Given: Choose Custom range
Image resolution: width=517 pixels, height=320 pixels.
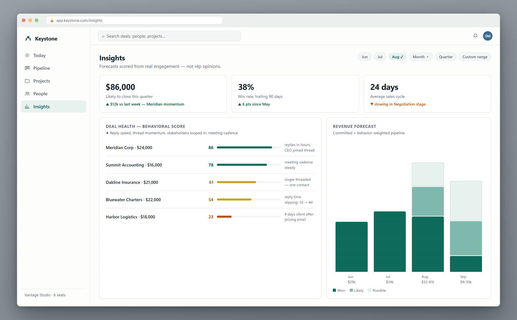Looking at the screenshot, I should pyautogui.click(x=475, y=57).
